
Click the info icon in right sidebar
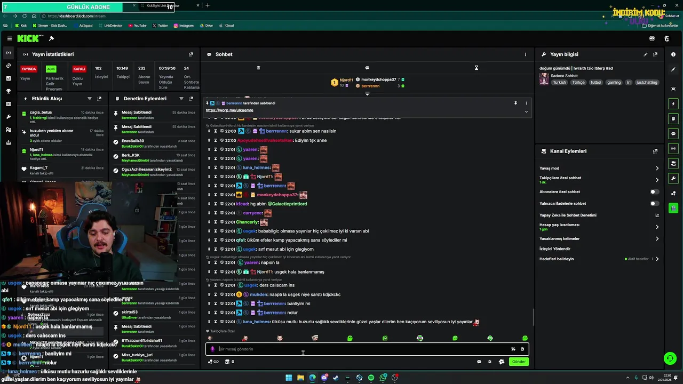673,54
